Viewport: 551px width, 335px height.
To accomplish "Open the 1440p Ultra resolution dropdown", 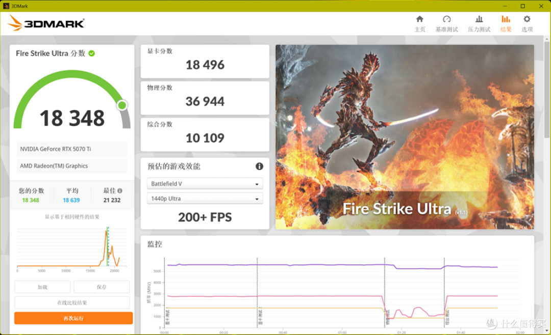I will (x=205, y=199).
